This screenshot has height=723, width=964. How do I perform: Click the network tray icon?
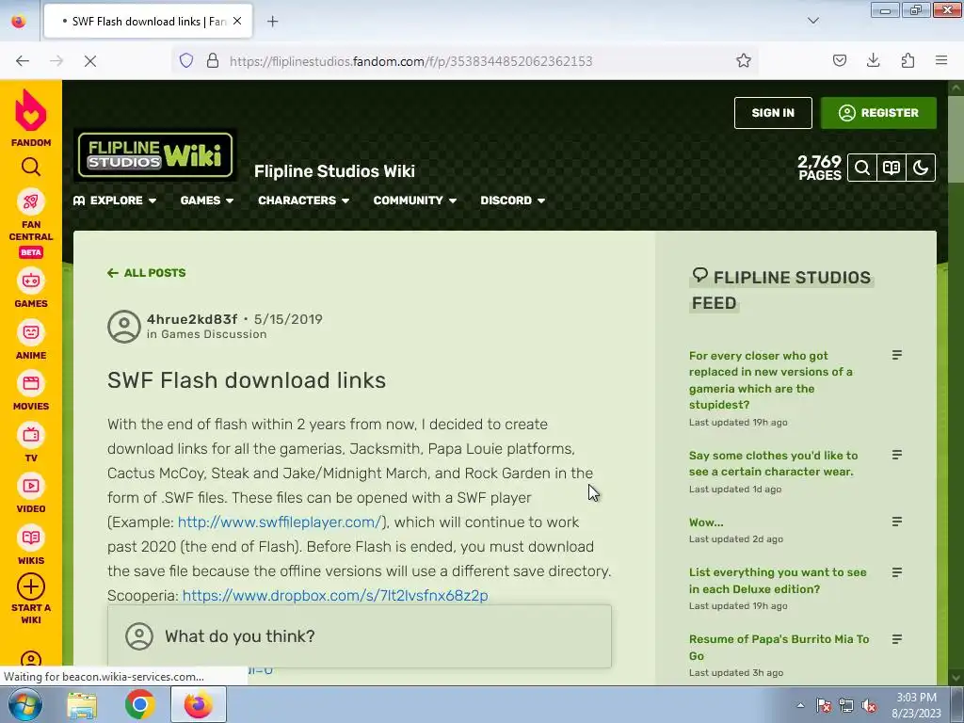coord(846,706)
